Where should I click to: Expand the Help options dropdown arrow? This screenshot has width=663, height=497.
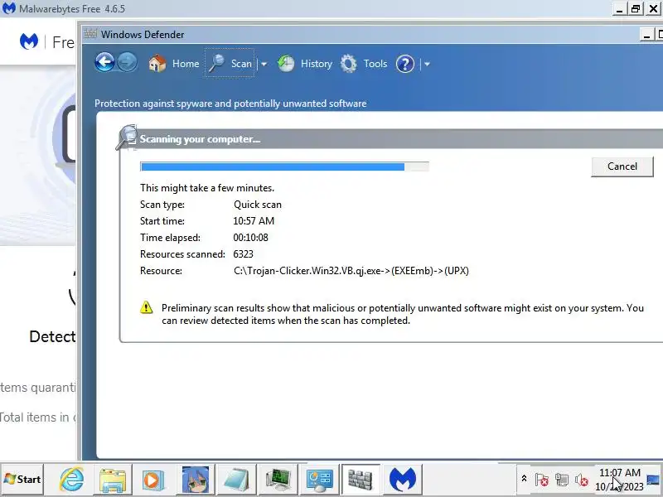pyautogui.click(x=427, y=65)
